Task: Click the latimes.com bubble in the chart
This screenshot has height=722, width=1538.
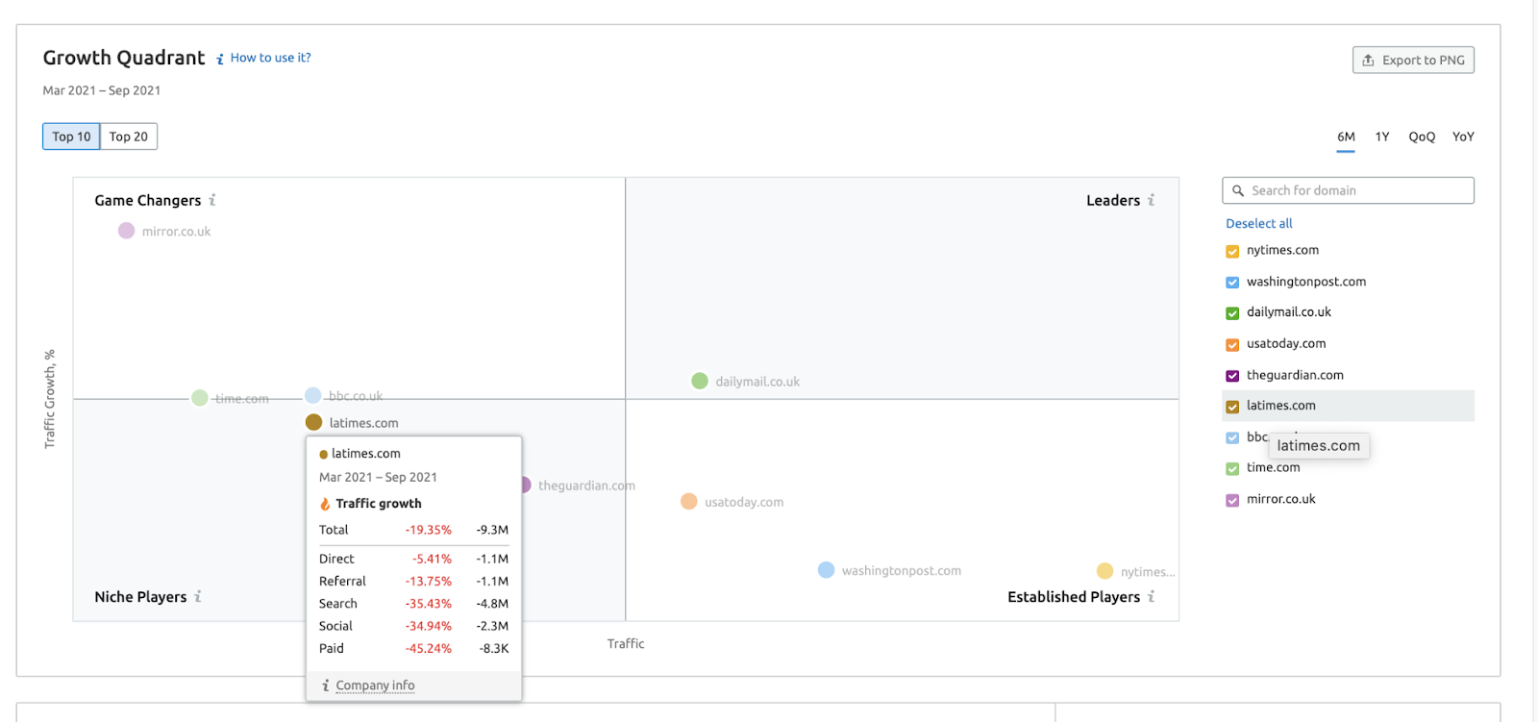Action: coord(313,422)
